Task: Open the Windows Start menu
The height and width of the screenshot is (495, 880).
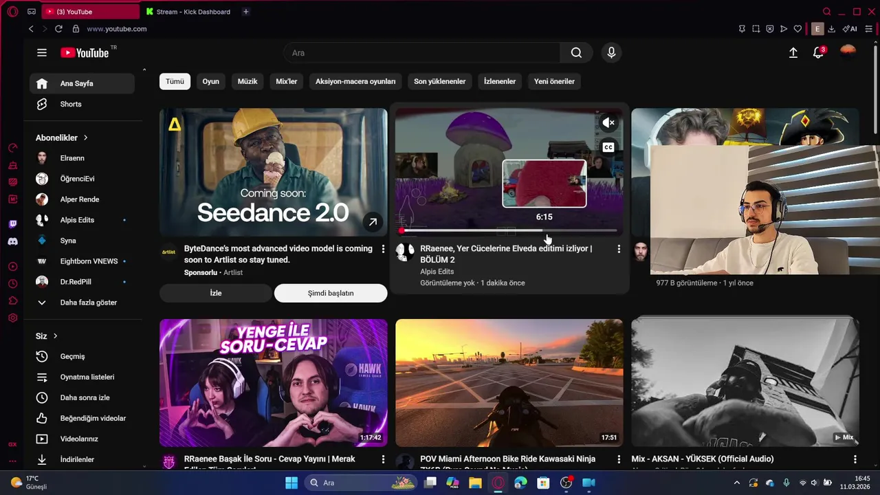Action: pyautogui.click(x=291, y=483)
